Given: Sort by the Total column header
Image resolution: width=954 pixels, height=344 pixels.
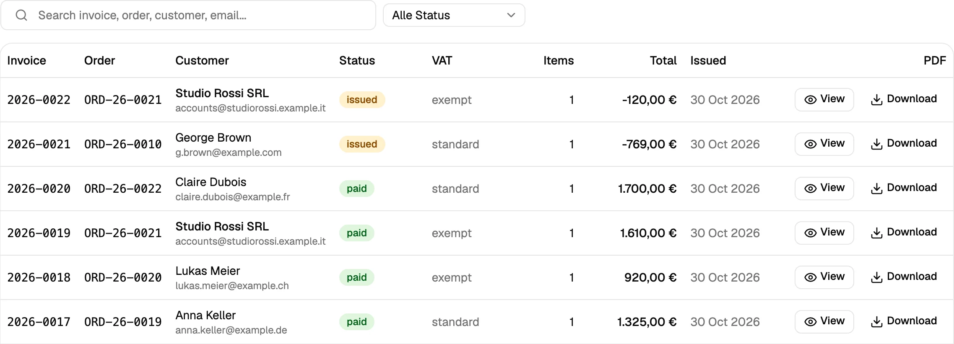Looking at the screenshot, I should coord(663,61).
